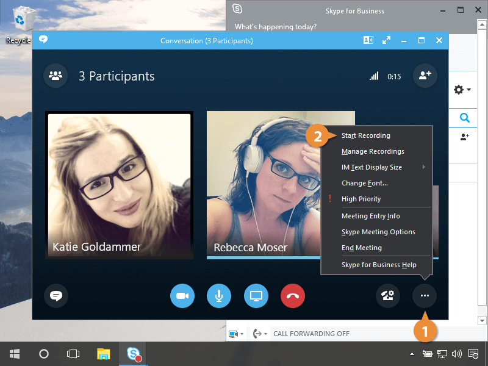Screen dimensions: 488x366
Task: Hang up using red phone button
Action: pyautogui.click(x=293, y=296)
